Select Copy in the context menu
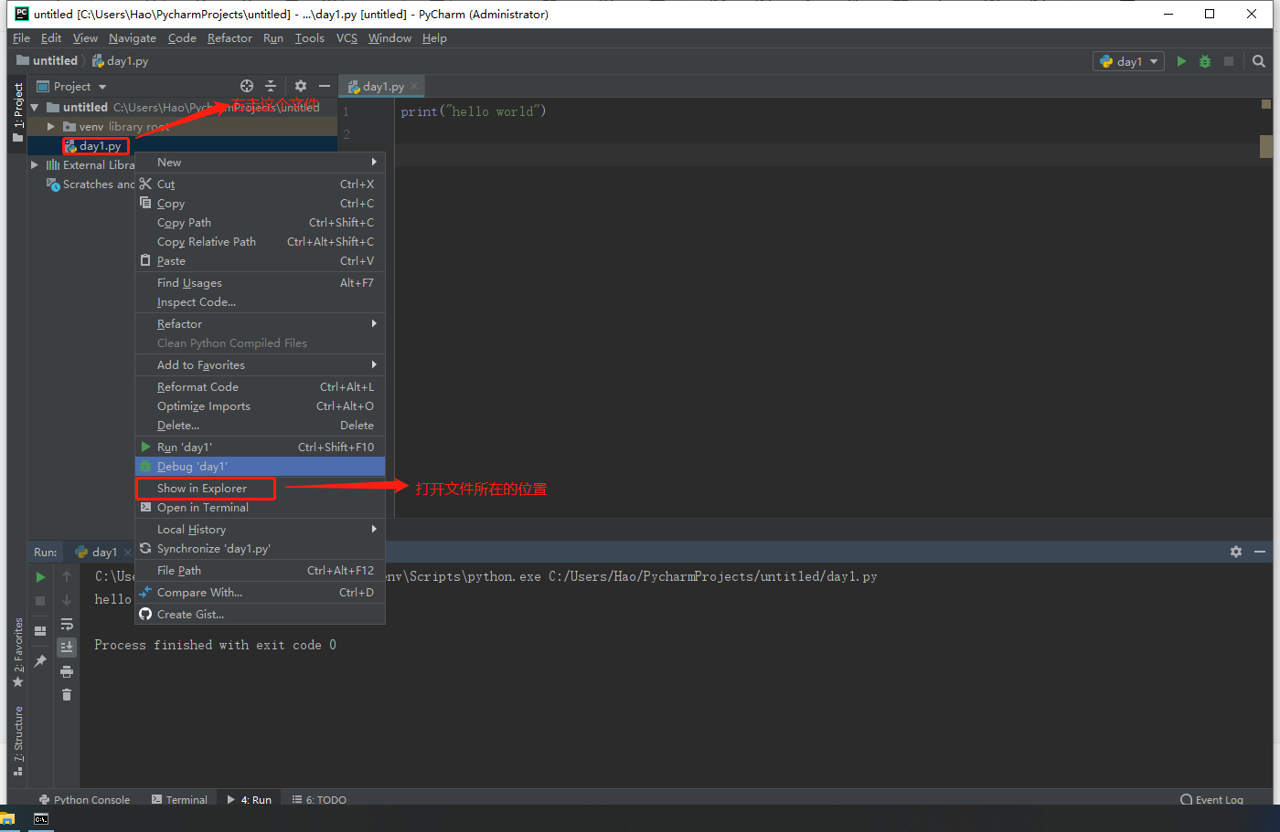Image resolution: width=1280 pixels, height=832 pixels. [x=260, y=204]
